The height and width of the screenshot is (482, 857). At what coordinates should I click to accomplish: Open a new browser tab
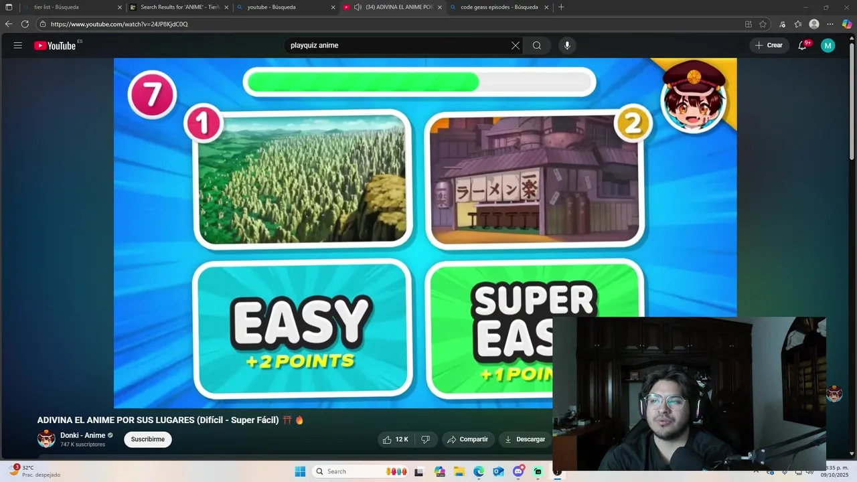point(561,7)
